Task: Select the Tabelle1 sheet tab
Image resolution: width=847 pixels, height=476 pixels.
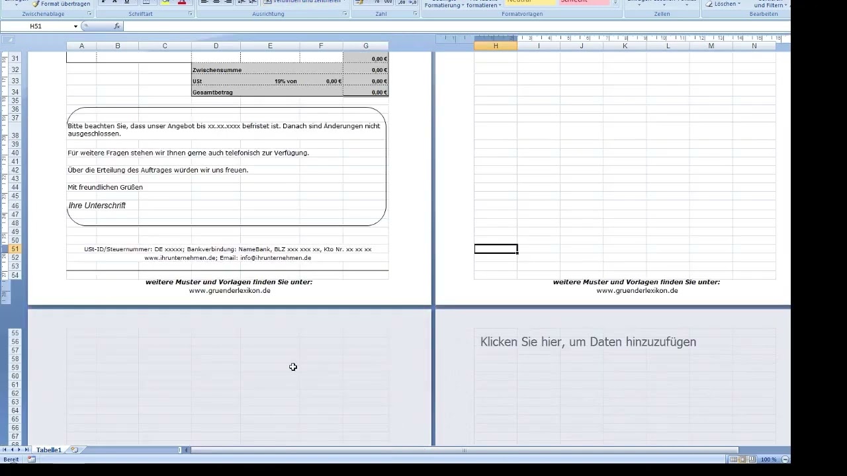Action: [x=48, y=450]
